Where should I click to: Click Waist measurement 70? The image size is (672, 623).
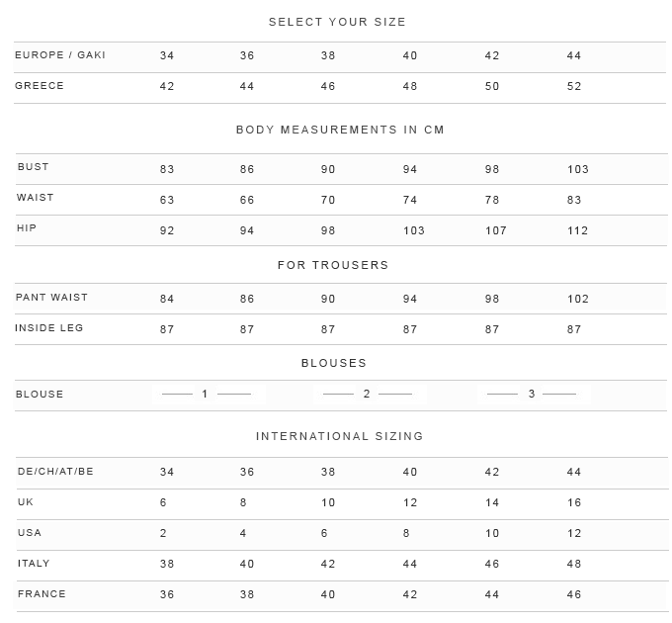click(328, 200)
